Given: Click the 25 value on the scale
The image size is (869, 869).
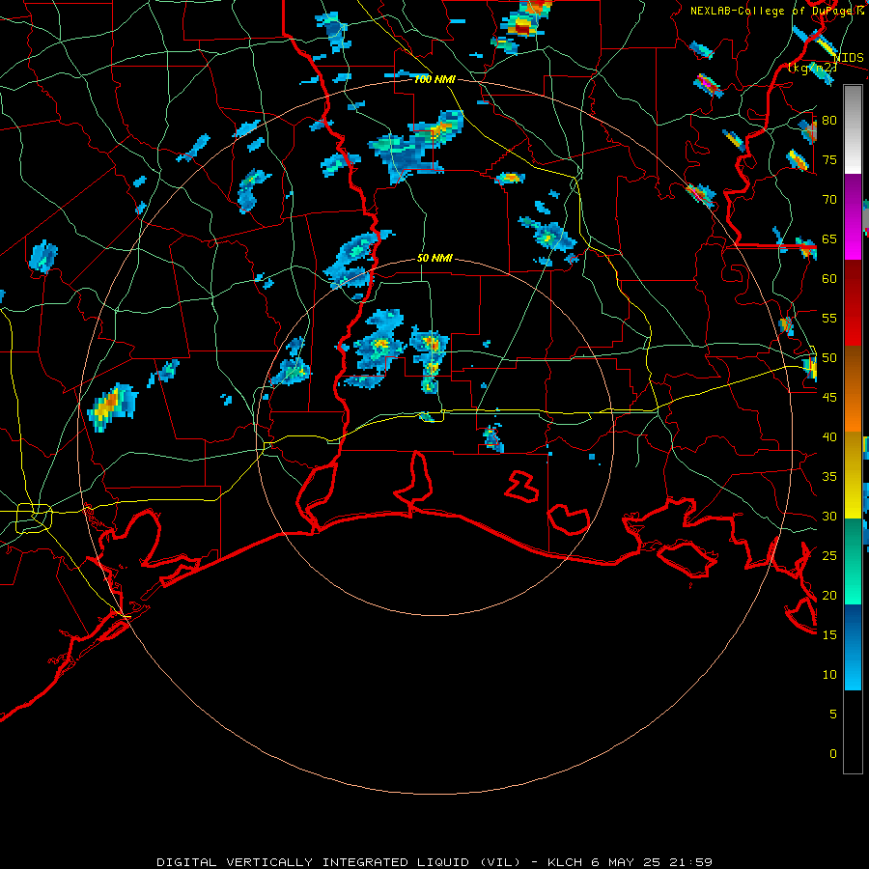Looking at the screenshot, I should click(x=829, y=556).
